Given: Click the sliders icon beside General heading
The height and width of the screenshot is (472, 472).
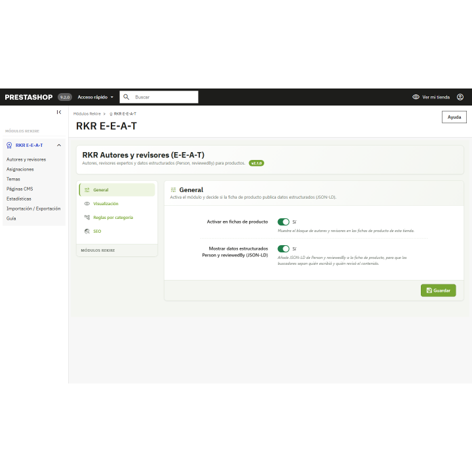Looking at the screenshot, I should (173, 189).
